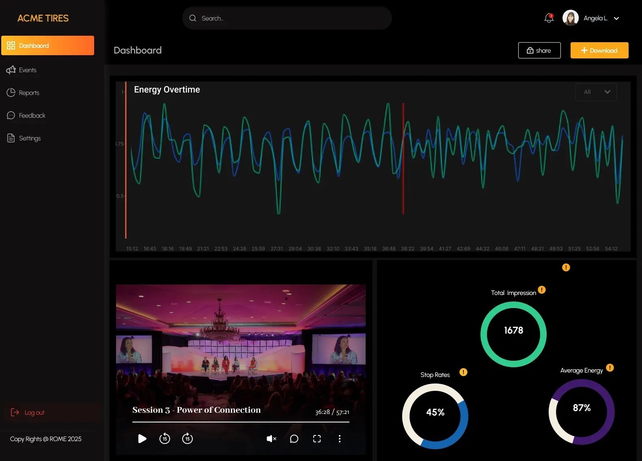642x461 pixels.
Task: Click the Energy Overtime chart title
Action: coord(167,90)
